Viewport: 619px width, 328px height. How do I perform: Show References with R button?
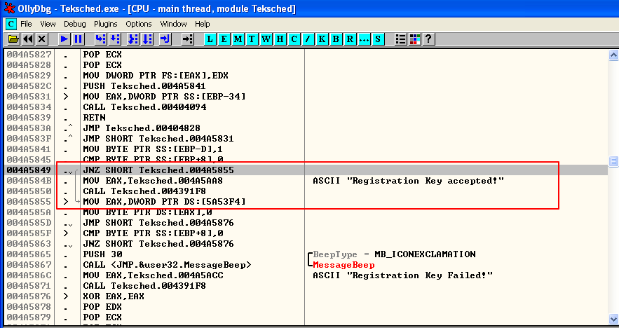coord(350,39)
